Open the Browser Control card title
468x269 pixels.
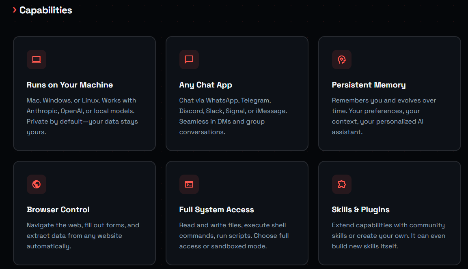(58, 209)
